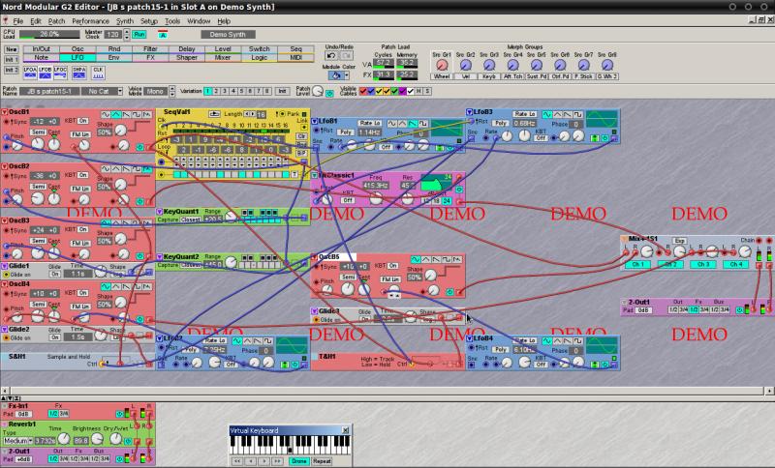Click the Init 1 button
775x468 pixels.
(x=12, y=60)
